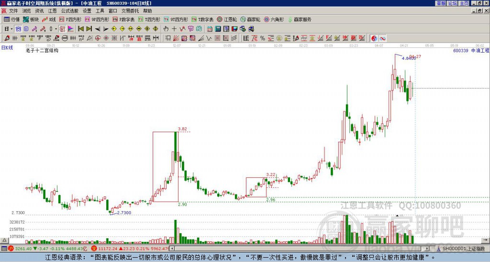Open the calculator icon in toolbar

[218, 29]
